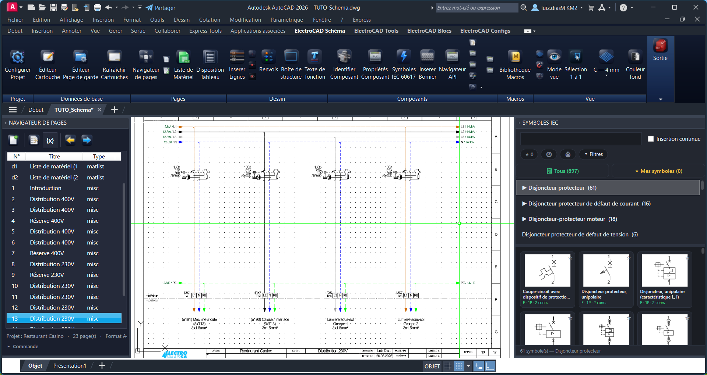Screen dimensions: 707x375
Task: Toggle snap mode in status bar
Action: pos(459,366)
